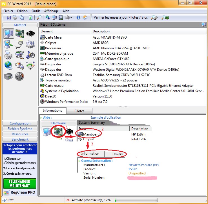Open the Outils menu
Image resolution: width=208 pixels, height=204 pixels.
coord(36,11)
